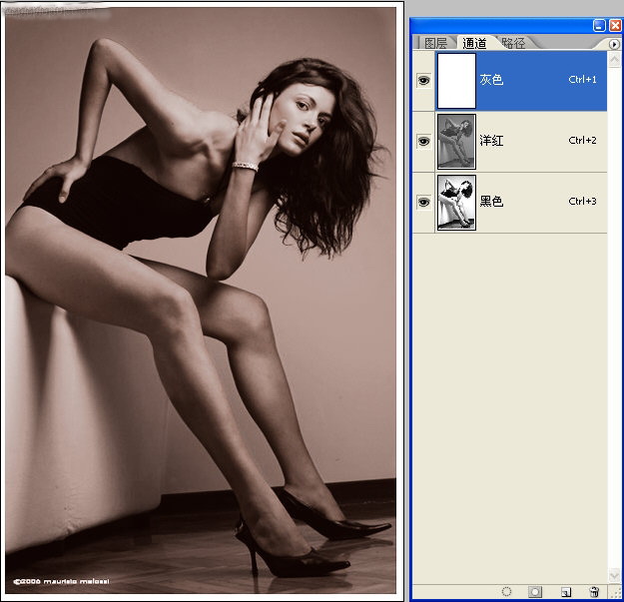Toggle the eye icon for the 黑色 channel
Screen dimensions: 624x602
click(x=423, y=202)
